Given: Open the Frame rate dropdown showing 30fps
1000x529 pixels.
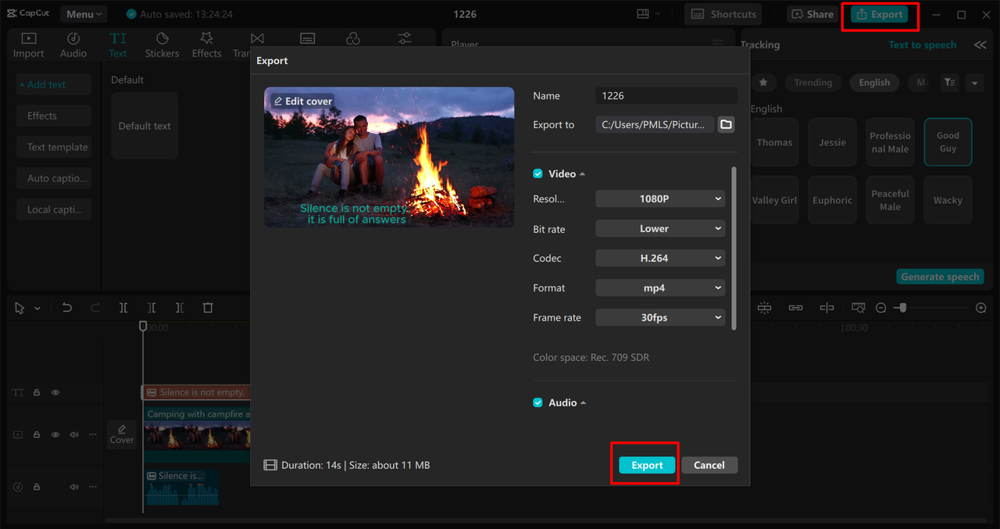Looking at the screenshot, I should [660, 317].
